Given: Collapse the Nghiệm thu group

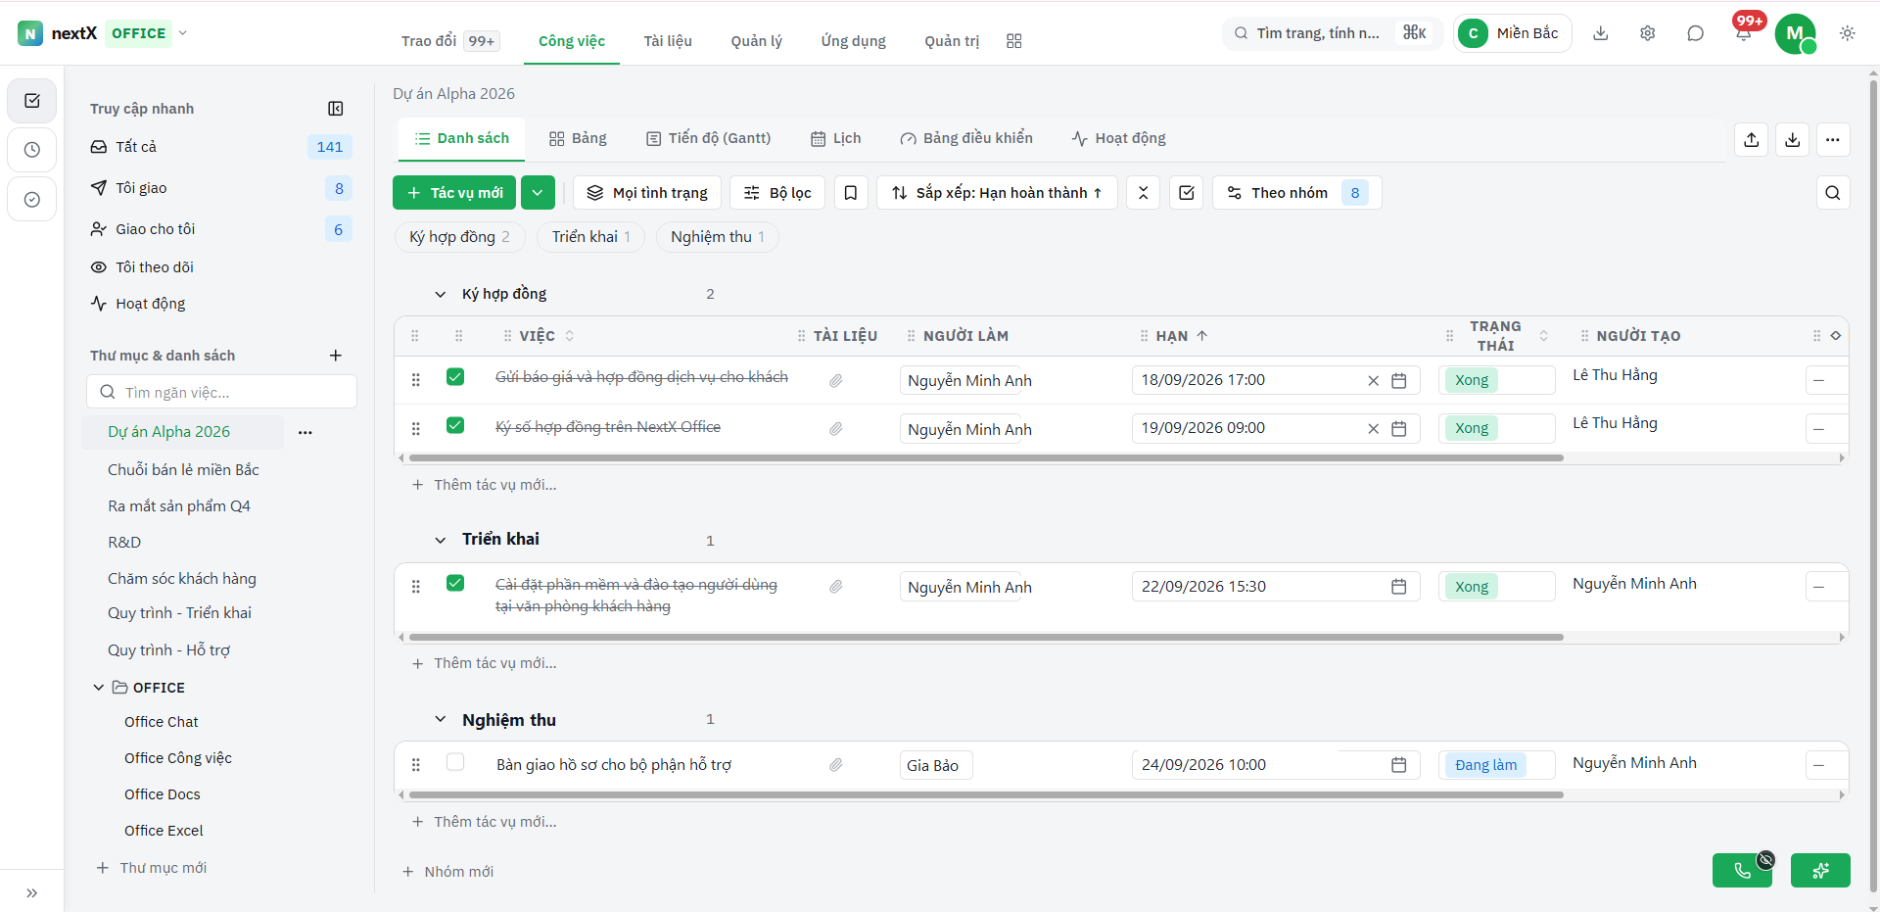Looking at the screenshot, I should click(441, 720).
